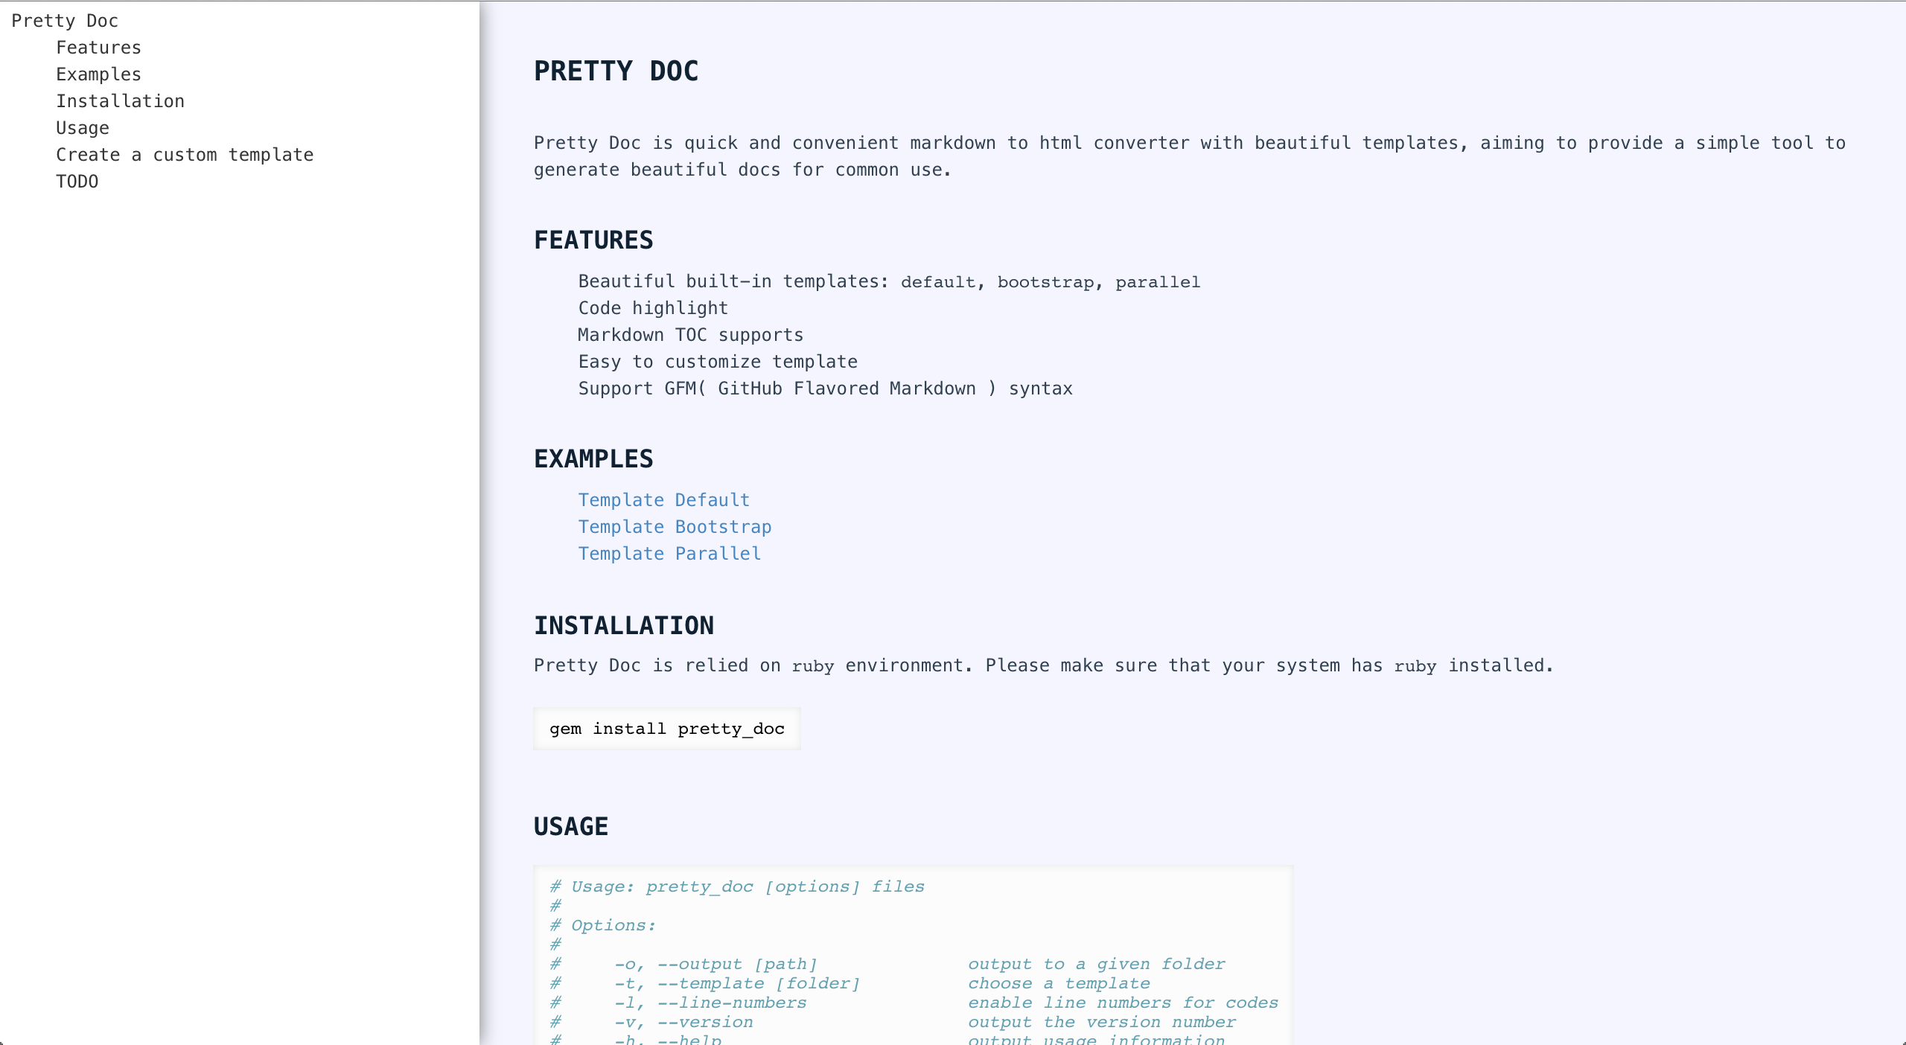The width and height of the screenshot is (1906, 1045).
Task: Open Template Parallel example link
Action: click(x=669, y=553)
